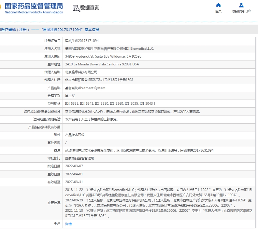Open the 首页 home icon
This screenshot has width=258, height=230.
coord(218,5)
